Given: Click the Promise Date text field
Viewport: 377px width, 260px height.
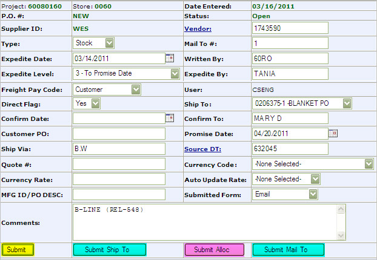Looking at the screenshot, I should tap(290, 134).
